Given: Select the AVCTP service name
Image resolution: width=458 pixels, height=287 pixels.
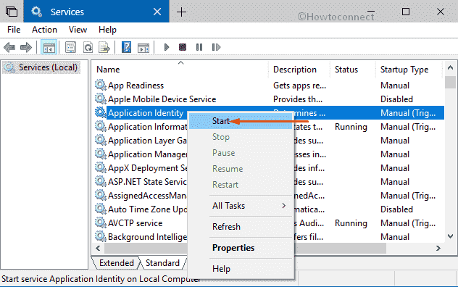Looking at the screenshot, I should pyautogui.click(x=135, y=223).
